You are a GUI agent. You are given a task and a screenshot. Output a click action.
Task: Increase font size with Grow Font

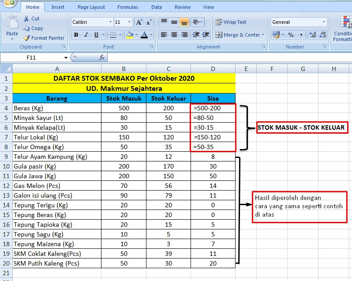pos(139,22)
